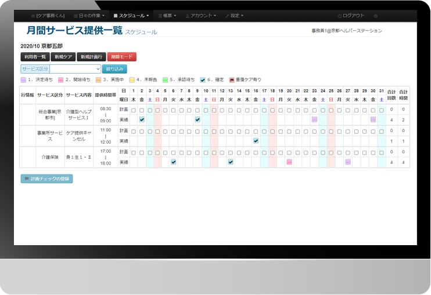This screenshot has height=295, width=431.
Task: Click the pink 開始待ち legend swatch
Action: (x=61, y=80)
